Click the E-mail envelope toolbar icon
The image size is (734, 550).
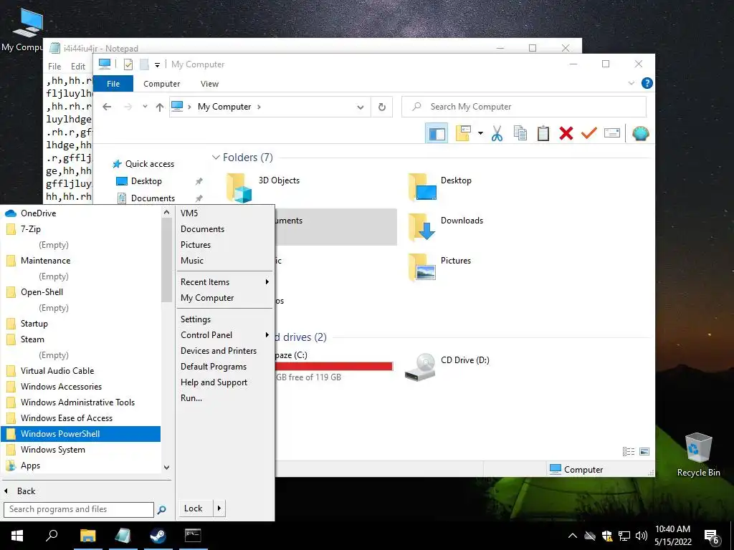612,133
